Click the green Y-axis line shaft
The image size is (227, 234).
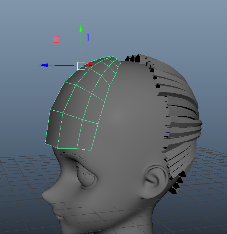pyautogui.click(x=81, y=45)
